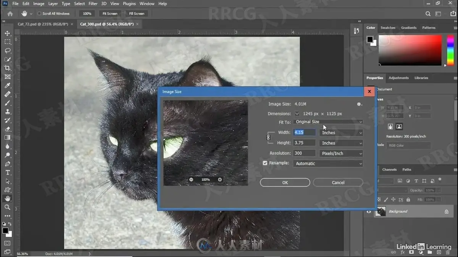Viewport: 458px width, 257px height.
Task: Click the new group folder icon
Action: [x=430, y=252]
